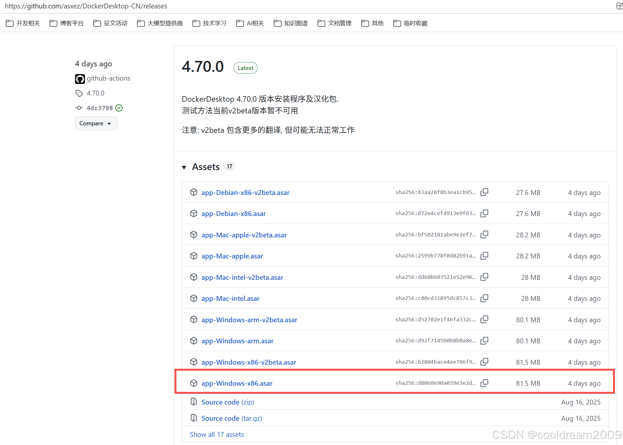
Task: Click the github-actions avatar icon
Action: pos(80,79)
